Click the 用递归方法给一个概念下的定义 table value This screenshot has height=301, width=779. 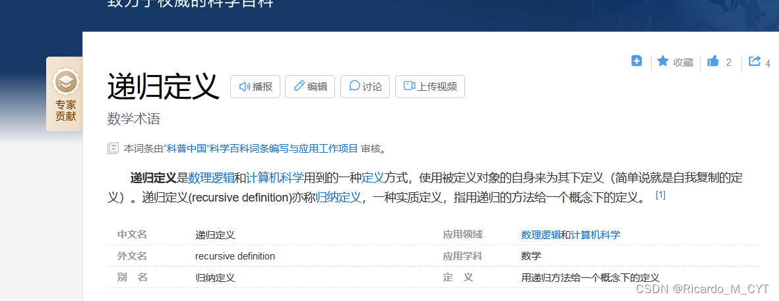coord(590,278)
